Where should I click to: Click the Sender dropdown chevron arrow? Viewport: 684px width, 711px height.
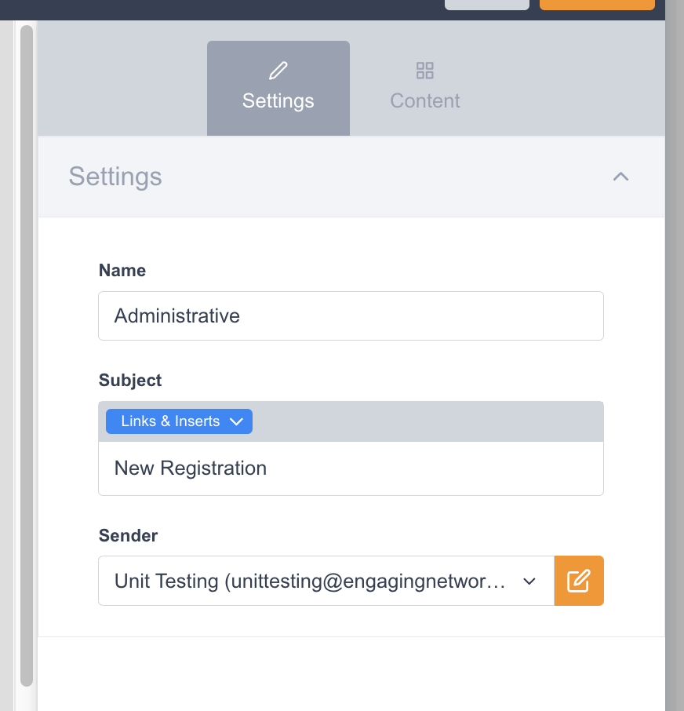pyautogui.click(x=529, y=581)
